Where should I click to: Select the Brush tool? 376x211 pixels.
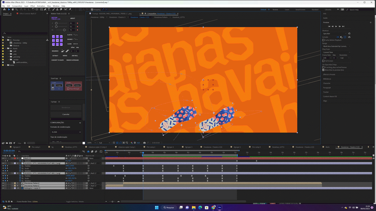click(x=53, y=9)
